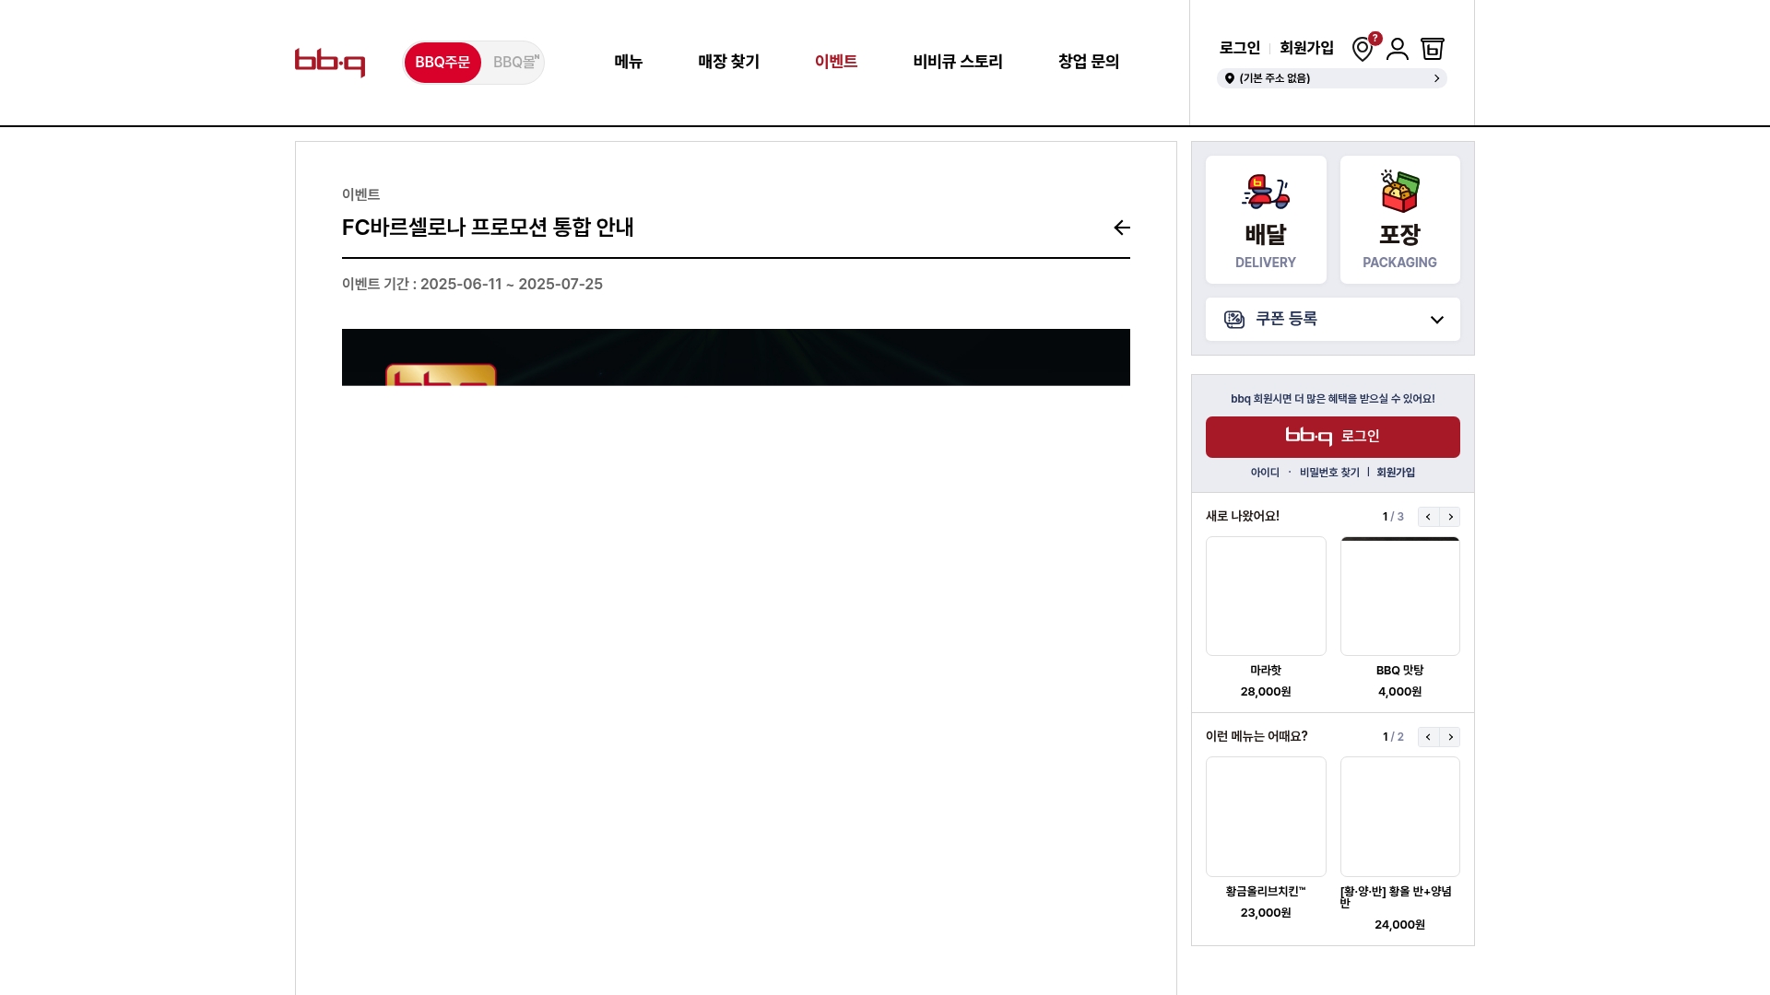
Task: Select the BBQ주문 toggle option
Action: [442, 63]
